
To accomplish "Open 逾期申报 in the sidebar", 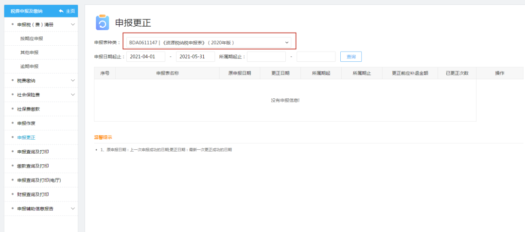I will [x=30, y=66].
